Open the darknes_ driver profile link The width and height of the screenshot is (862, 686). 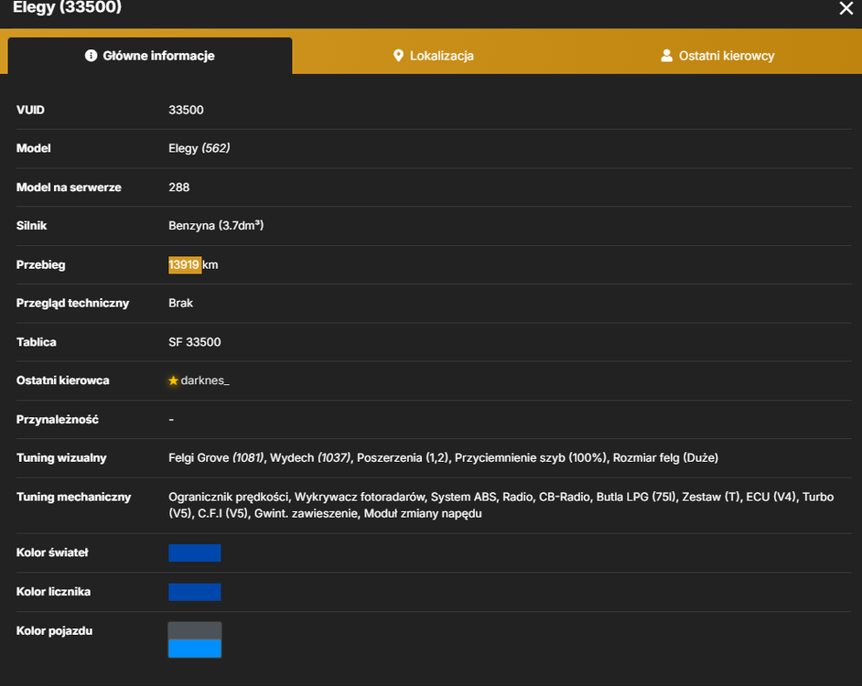click(204, 381)
